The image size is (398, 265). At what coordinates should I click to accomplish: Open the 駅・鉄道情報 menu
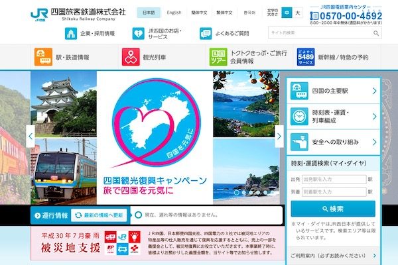(74, 57)
